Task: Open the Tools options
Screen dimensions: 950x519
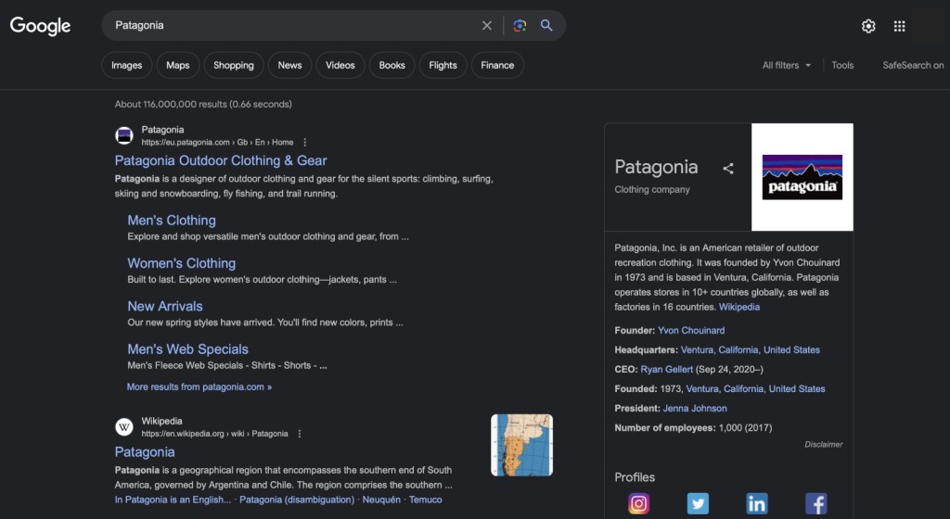Action: click(x=842, y=65)
